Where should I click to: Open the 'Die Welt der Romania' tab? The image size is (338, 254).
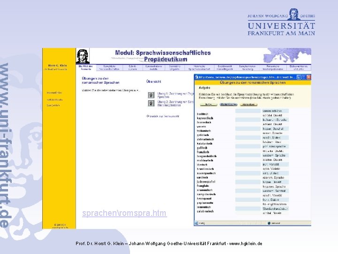pyautogui.click(x=86, y=68)
